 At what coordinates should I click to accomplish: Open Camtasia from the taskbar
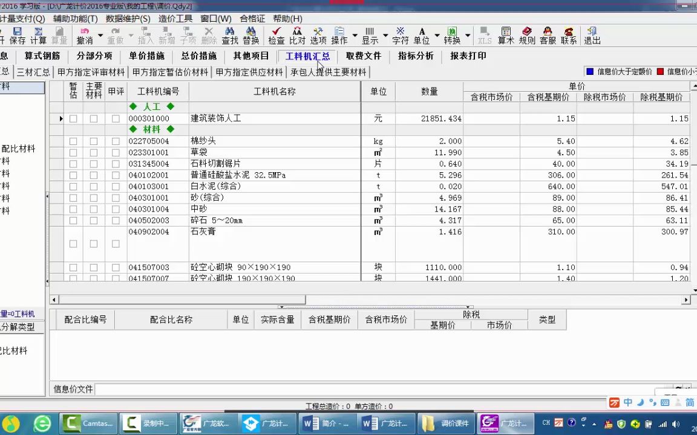88,423
